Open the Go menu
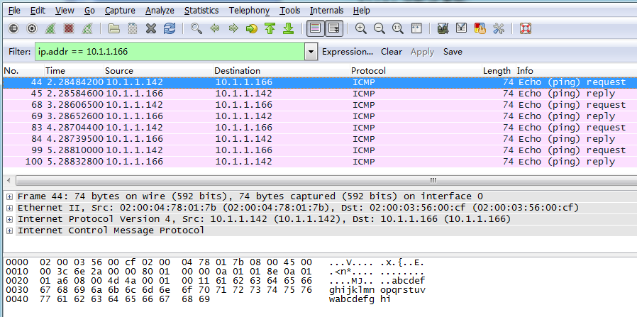637x317 pixels. pos(89,11)
